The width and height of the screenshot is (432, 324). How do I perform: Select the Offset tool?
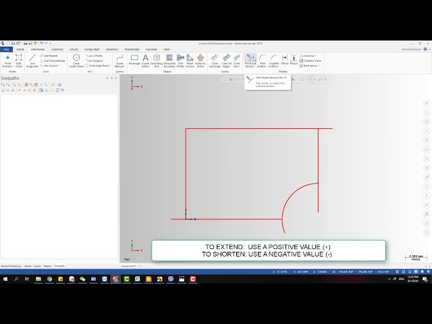tap(285, 60)
